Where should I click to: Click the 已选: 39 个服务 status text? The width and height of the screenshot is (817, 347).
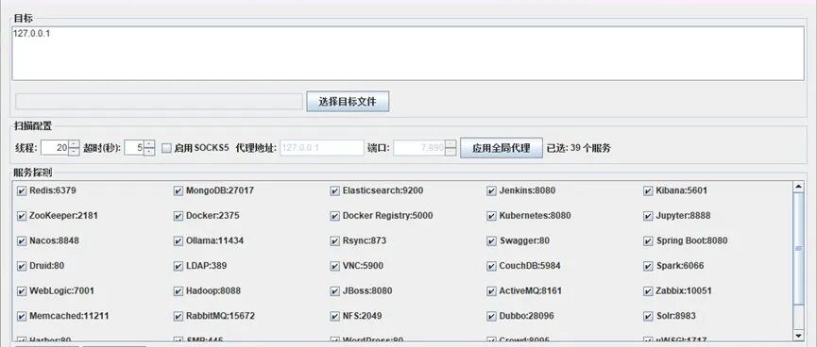tap(578, 148)
